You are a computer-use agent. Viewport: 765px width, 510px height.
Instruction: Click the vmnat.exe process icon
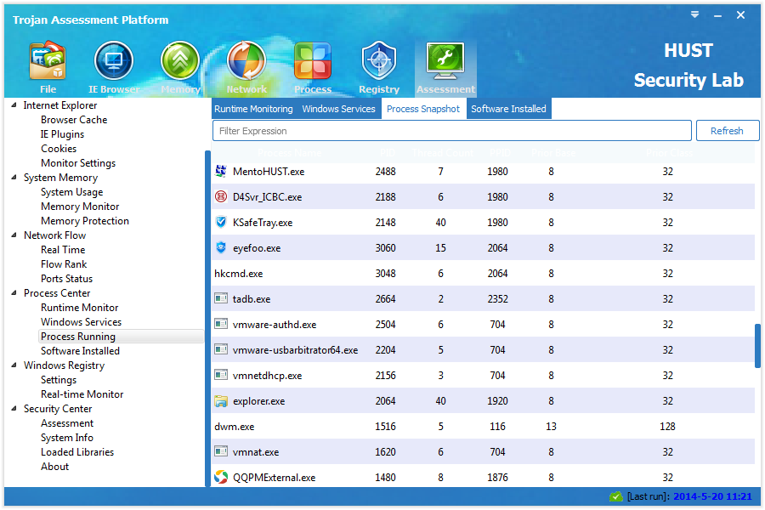pyautogui.click(x=221, y=451)
